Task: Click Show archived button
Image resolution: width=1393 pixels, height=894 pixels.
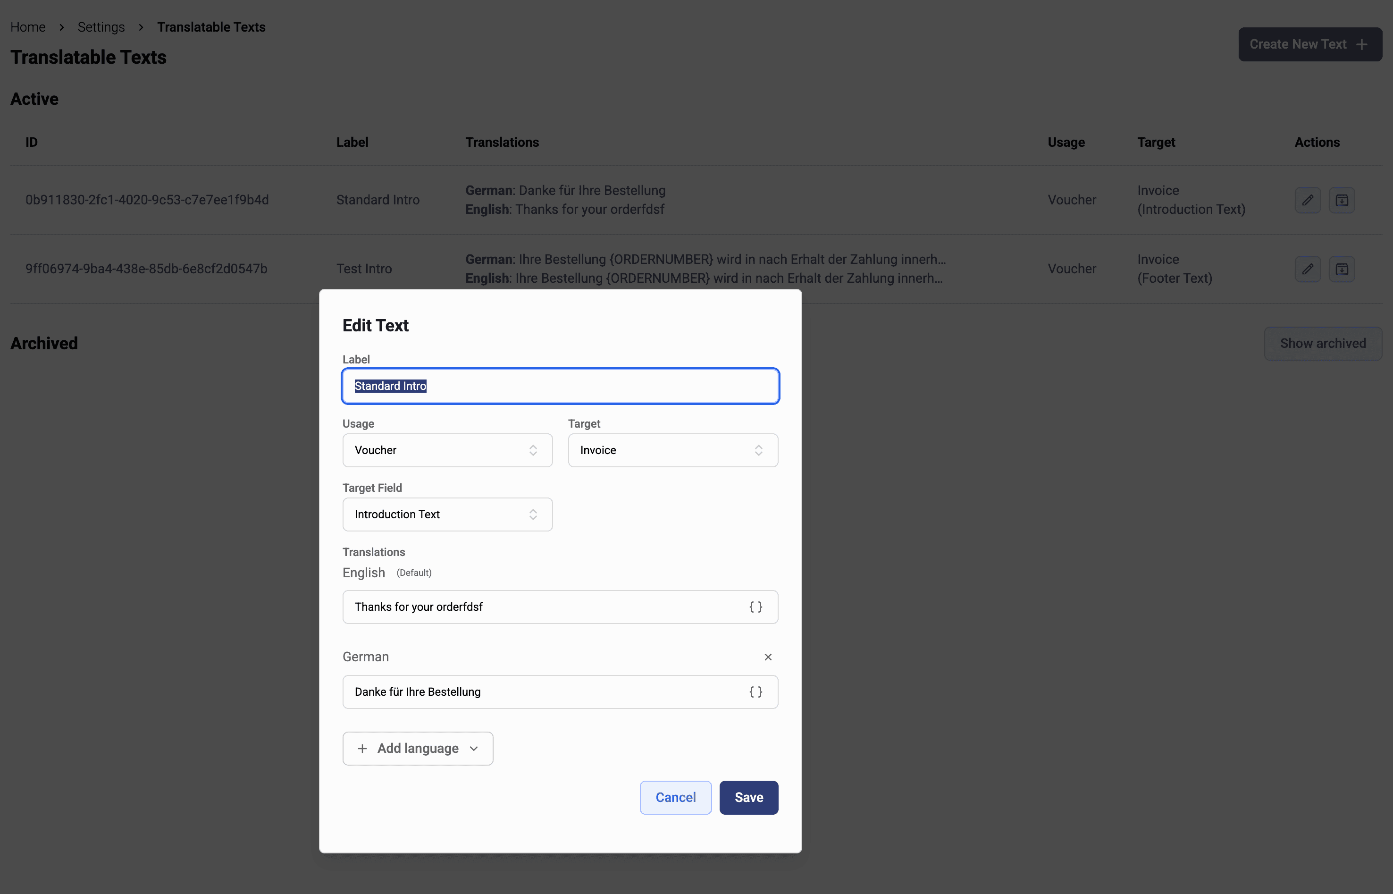Action: pyautogui.click(x=1323, y=343)
